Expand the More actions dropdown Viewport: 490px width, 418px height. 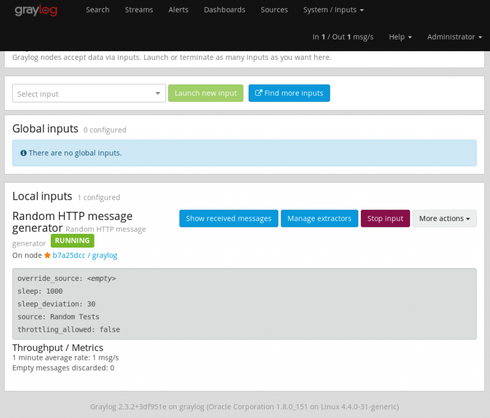click(x=444, y=218)
